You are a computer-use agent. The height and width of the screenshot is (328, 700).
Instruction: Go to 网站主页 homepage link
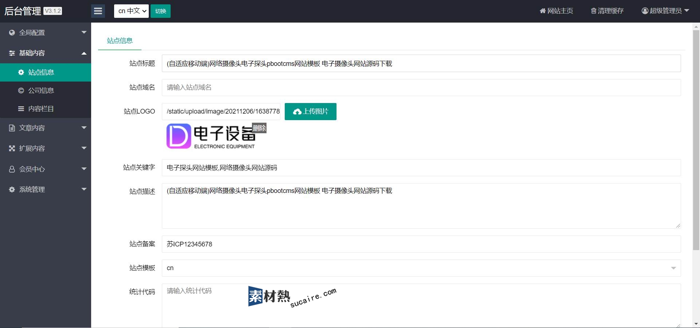556,11
